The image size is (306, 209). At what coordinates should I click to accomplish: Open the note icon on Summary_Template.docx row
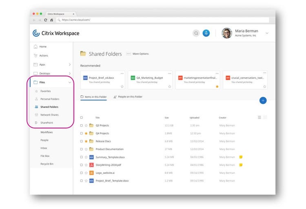coord(241,157)
